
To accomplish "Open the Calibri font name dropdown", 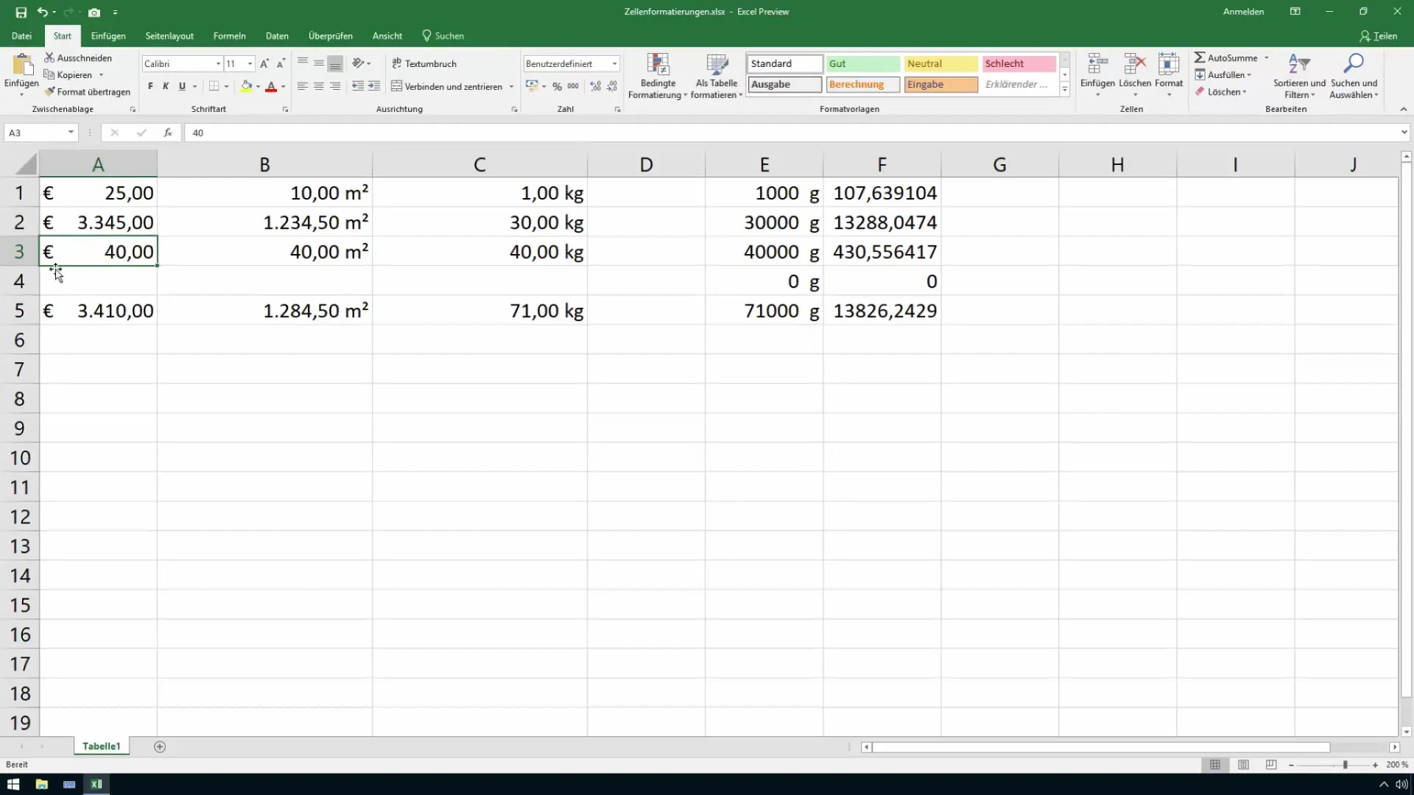I will pyautogui.click(x=218, y=64).
